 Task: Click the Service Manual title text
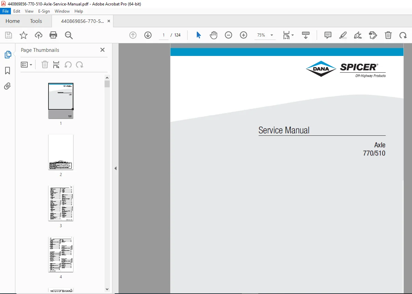[284, 130]
